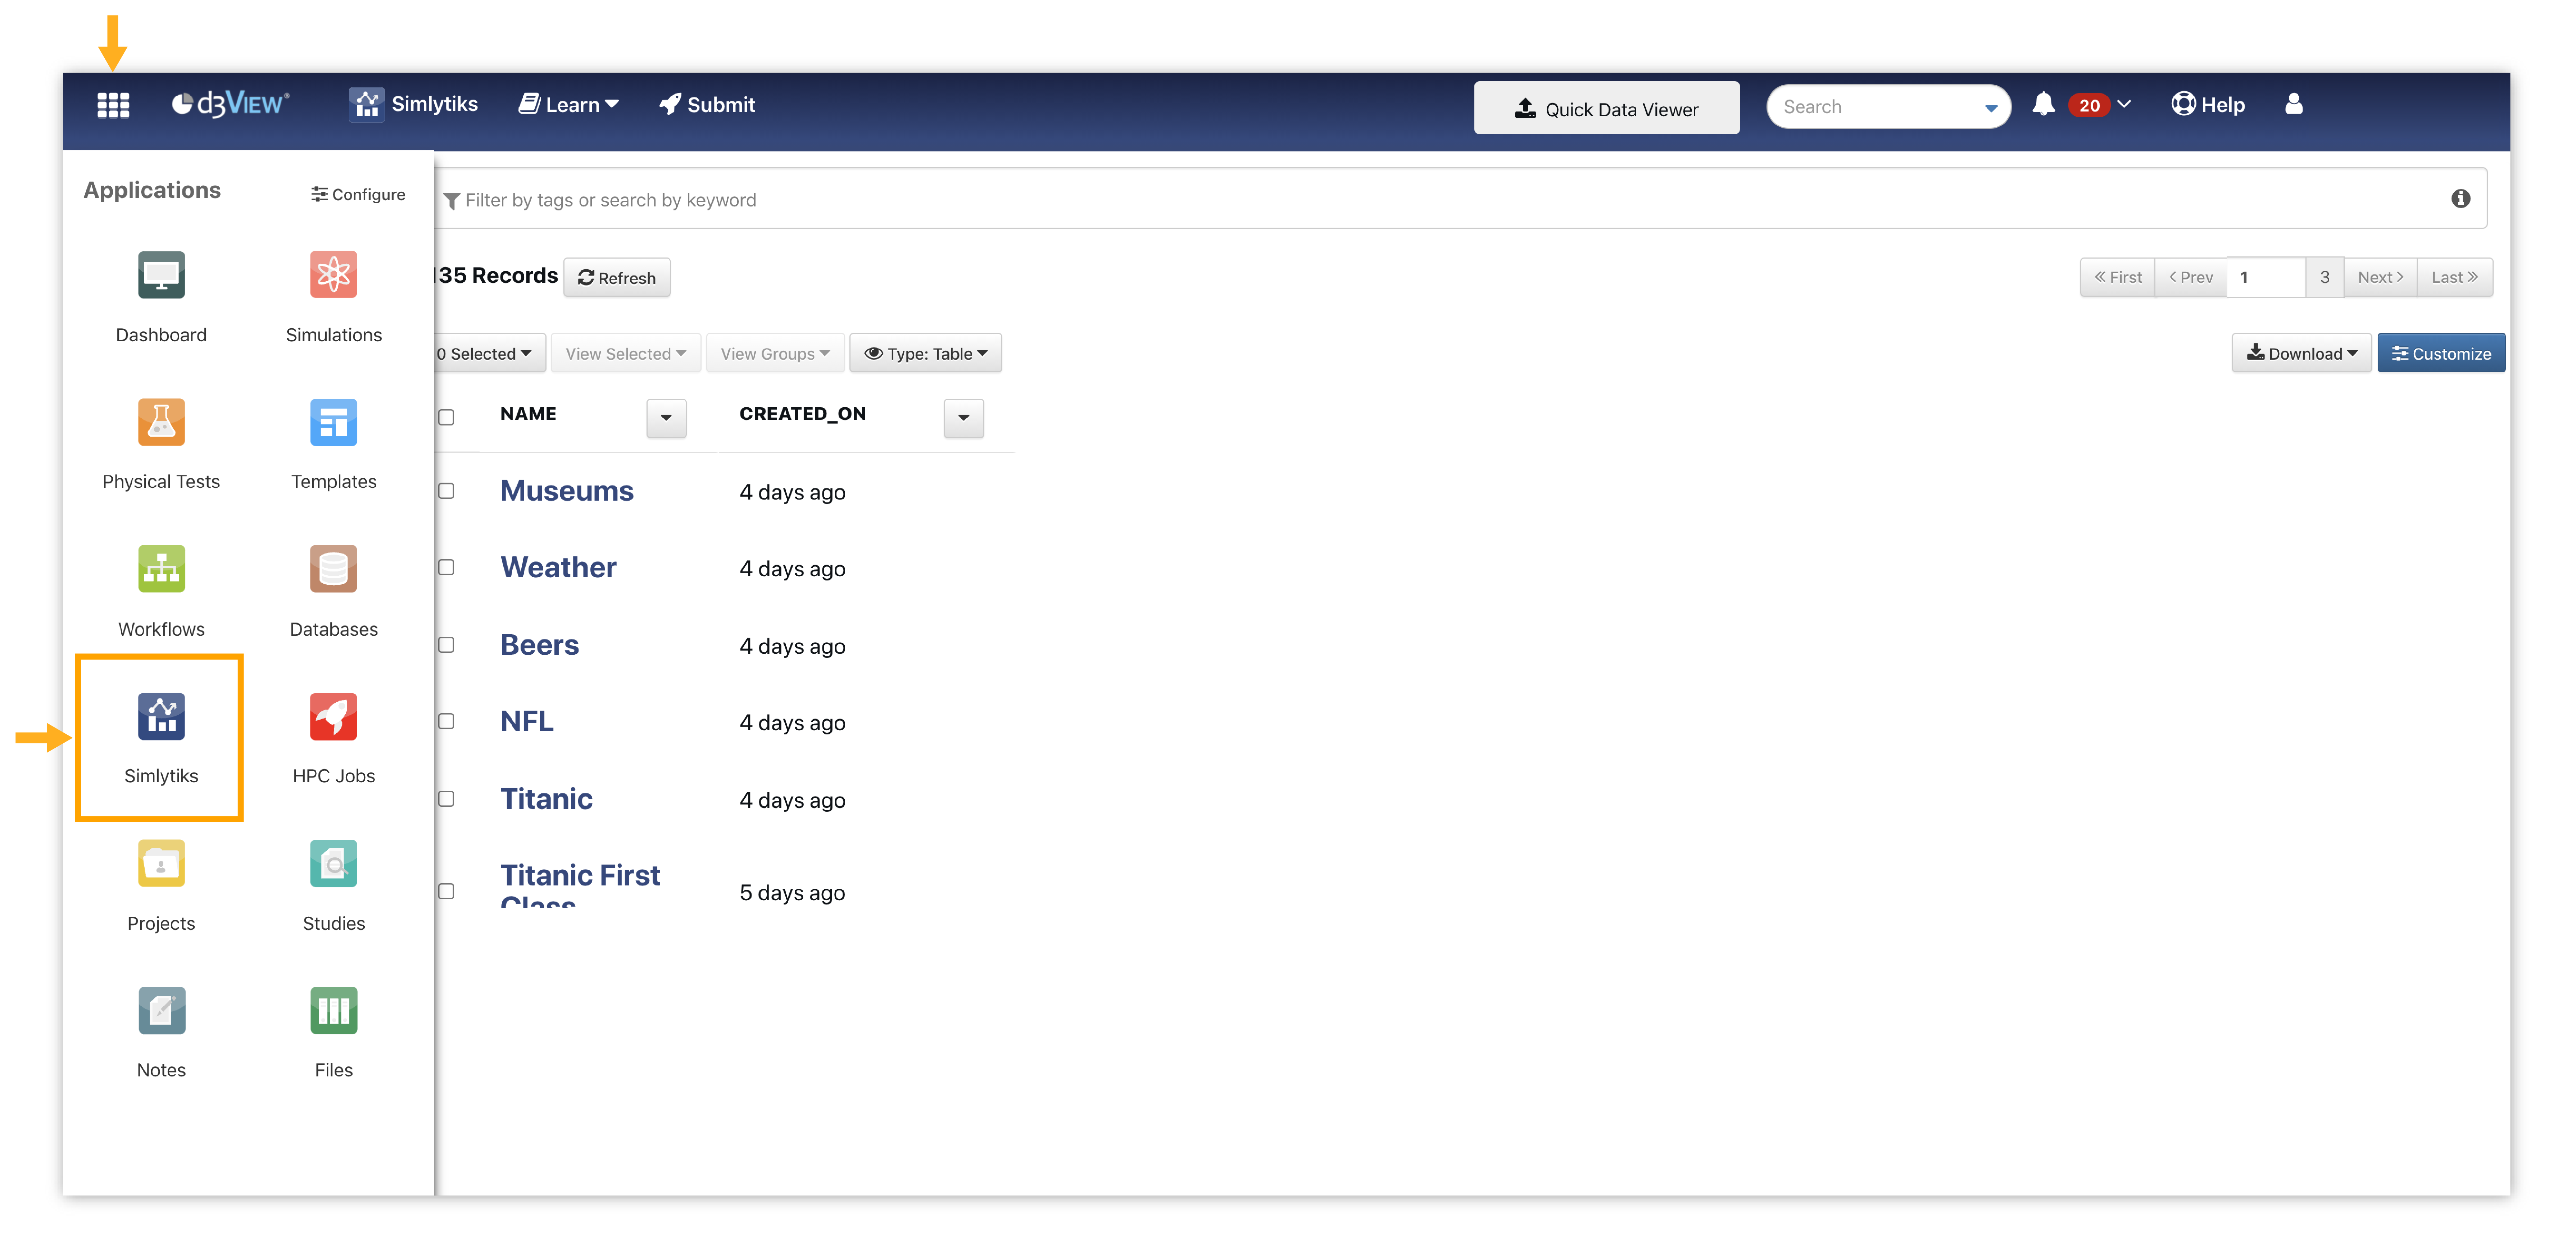Open the CREATED_ON column dropdown arrow
The image size is (2576, 1253).
[964, 418]
